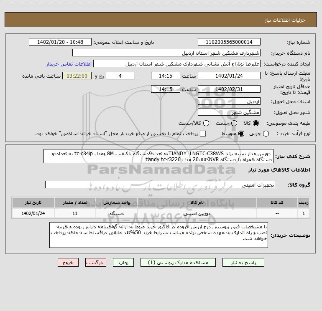Click the اطلاعات کالاهای مورد نیاز section title
The width and height of the screenshot is (322, 311).
pyautogui.click(x=279, y=170)
